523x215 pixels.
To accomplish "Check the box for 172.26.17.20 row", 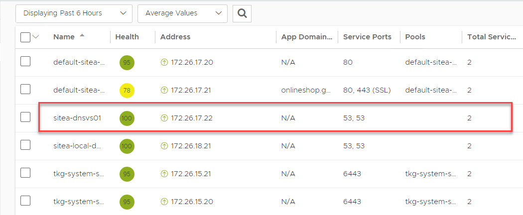I will (x=25, y=62).
